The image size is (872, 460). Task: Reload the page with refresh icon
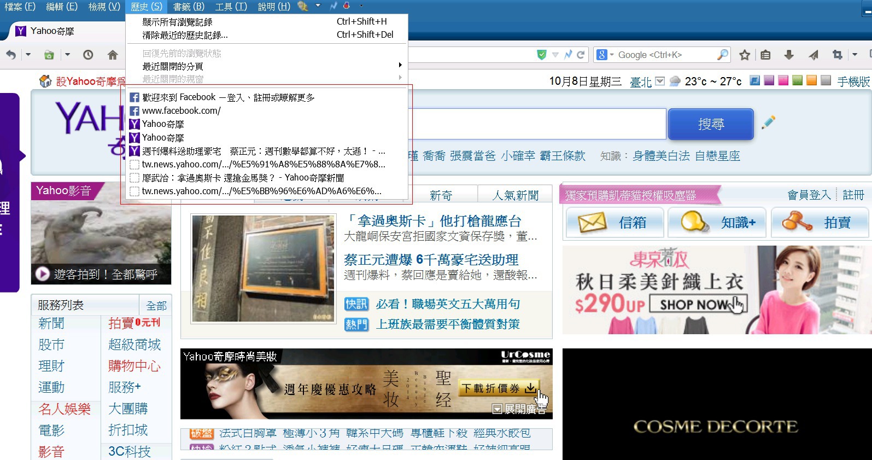(x=581, y=55)
